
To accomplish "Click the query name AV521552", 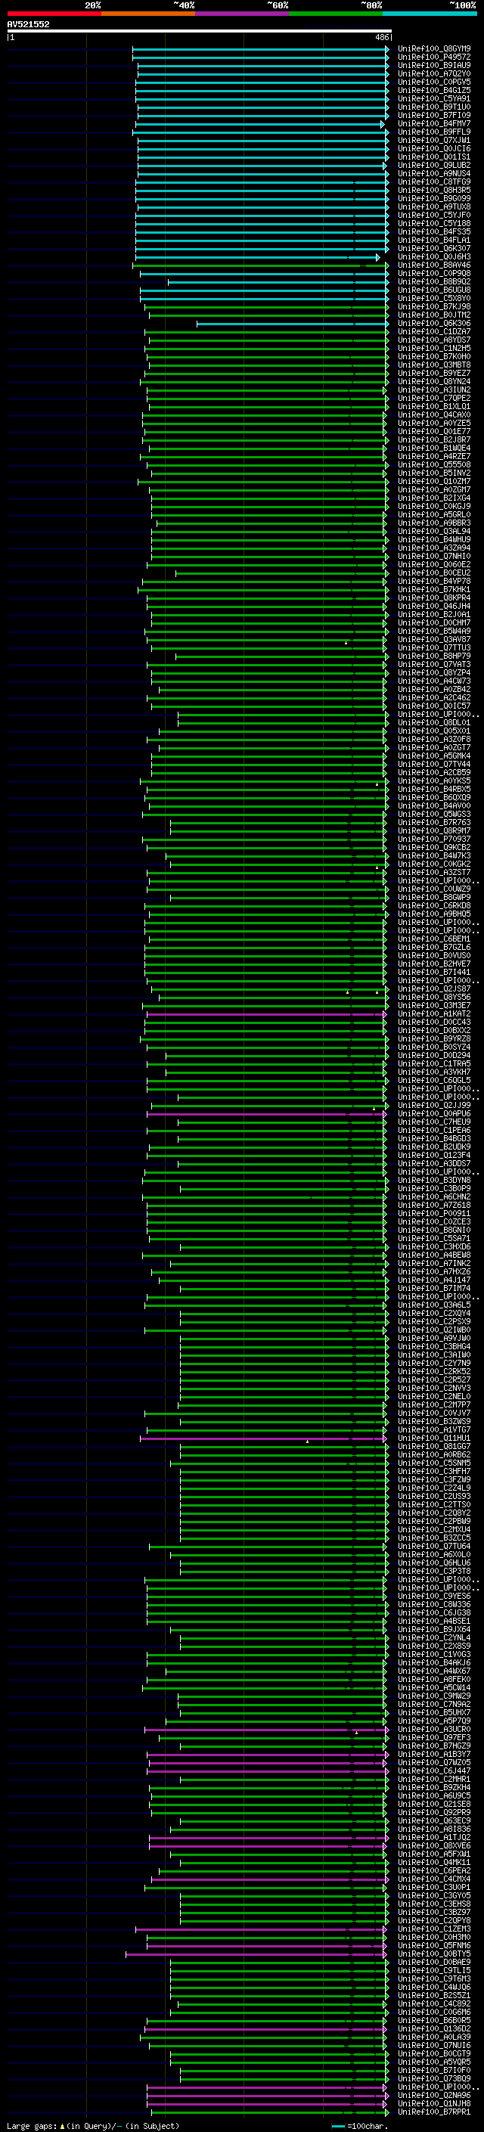I will coord(28,24).
